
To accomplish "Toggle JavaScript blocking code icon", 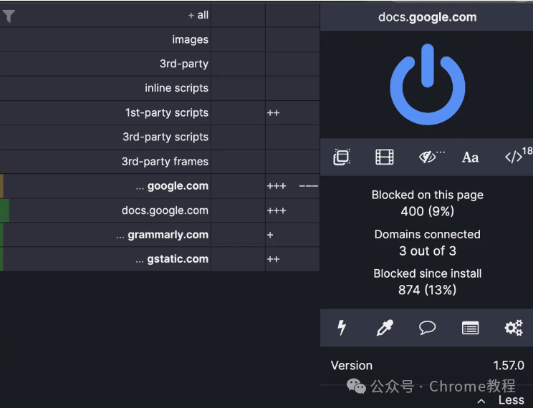I will coord(513,157).
